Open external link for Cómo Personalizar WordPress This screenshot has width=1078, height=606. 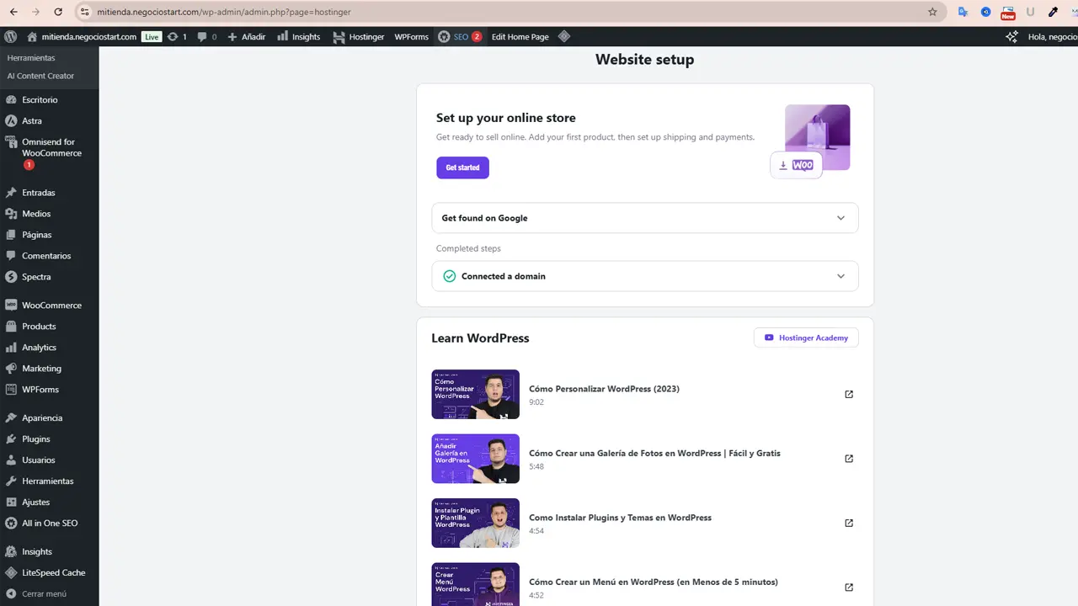pos(849,394)
